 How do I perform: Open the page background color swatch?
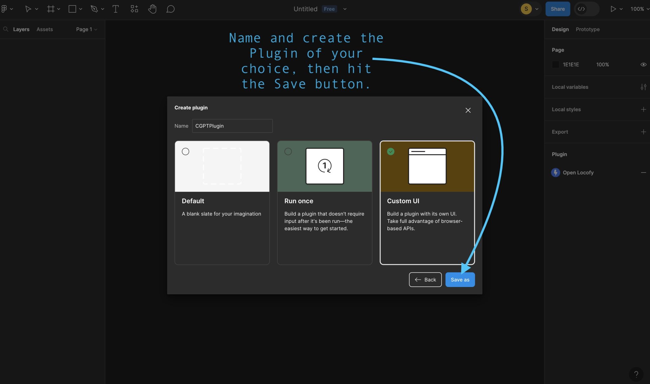coord(555,64)
